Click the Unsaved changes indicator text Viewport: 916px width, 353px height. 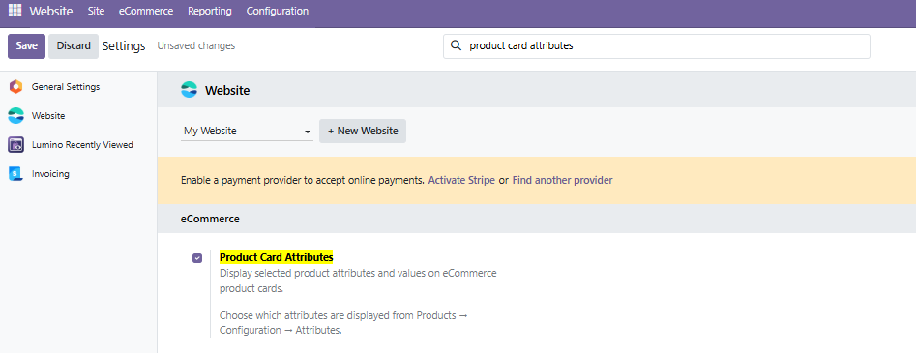[196, 45]
